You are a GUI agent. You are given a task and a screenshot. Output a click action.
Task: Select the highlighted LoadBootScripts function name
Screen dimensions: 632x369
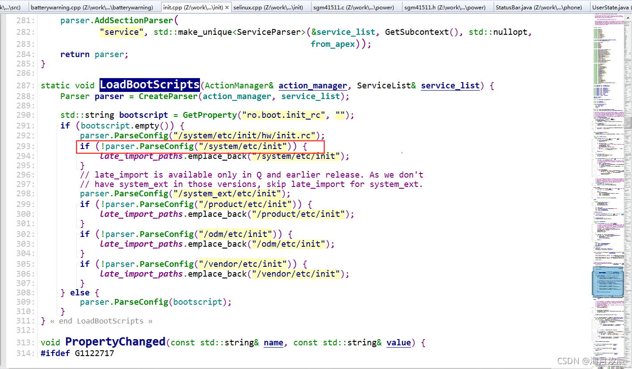point(149,85)
